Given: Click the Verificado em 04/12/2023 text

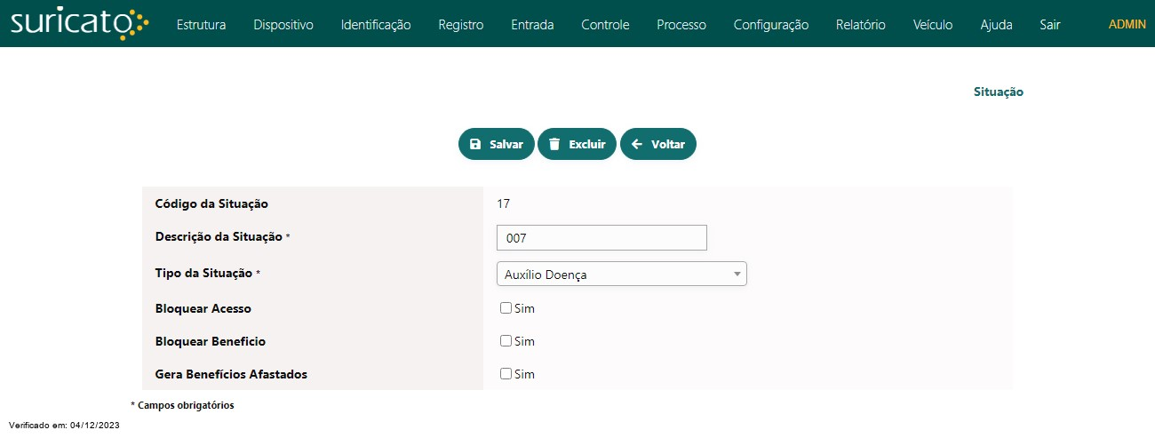Looking at the screenshot, I should (x=64, y=426).
